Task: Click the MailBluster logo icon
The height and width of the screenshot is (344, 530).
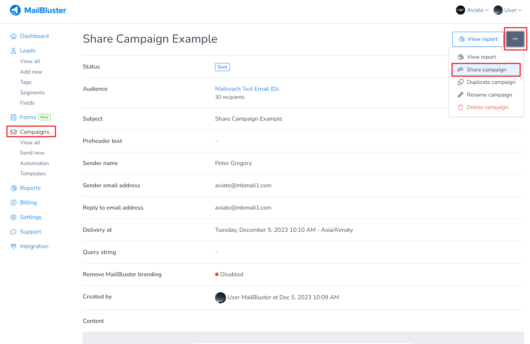Action: point(15,10)
